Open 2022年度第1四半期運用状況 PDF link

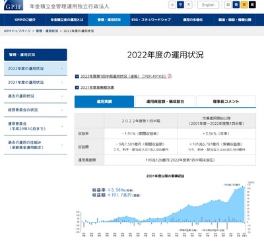[x=123, y=77]
